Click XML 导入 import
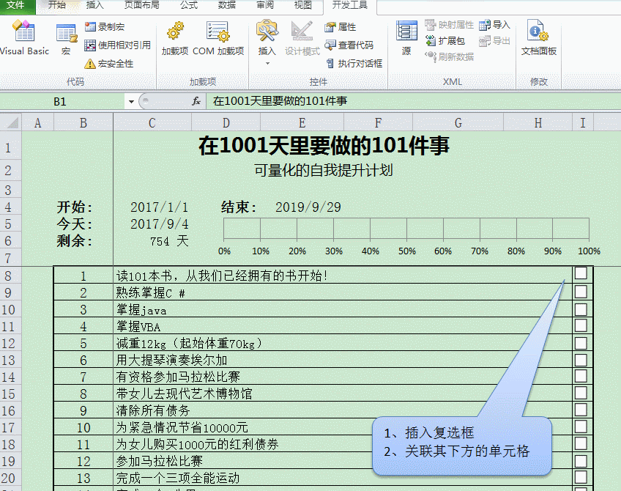This screenshot has height=491, width=621. (494, 25)
